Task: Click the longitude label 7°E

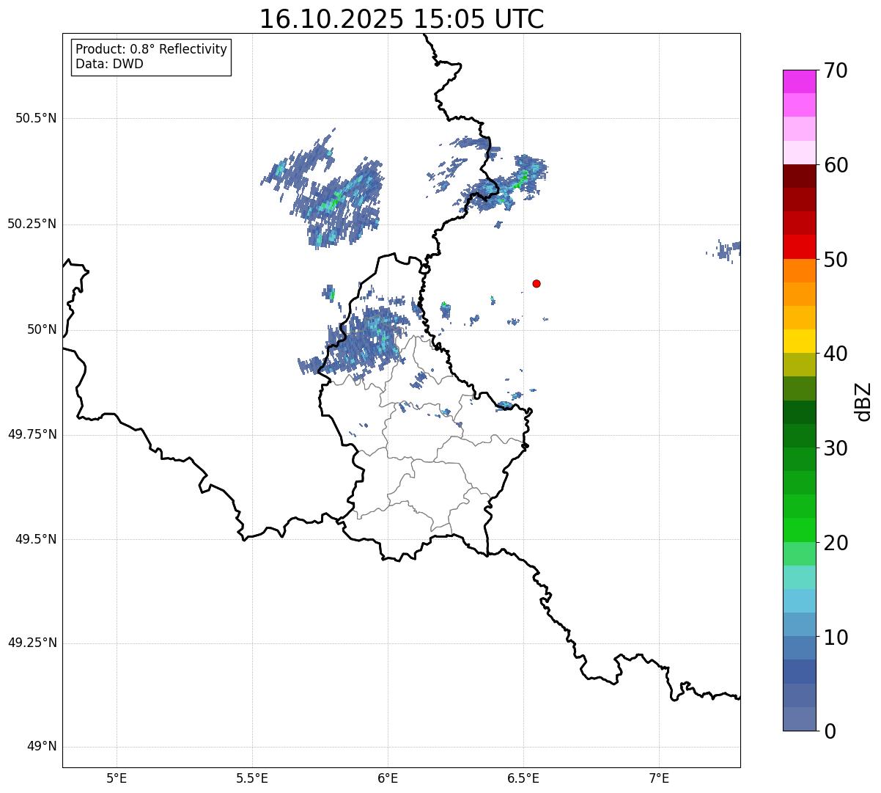Action: (x=659, y=778)
